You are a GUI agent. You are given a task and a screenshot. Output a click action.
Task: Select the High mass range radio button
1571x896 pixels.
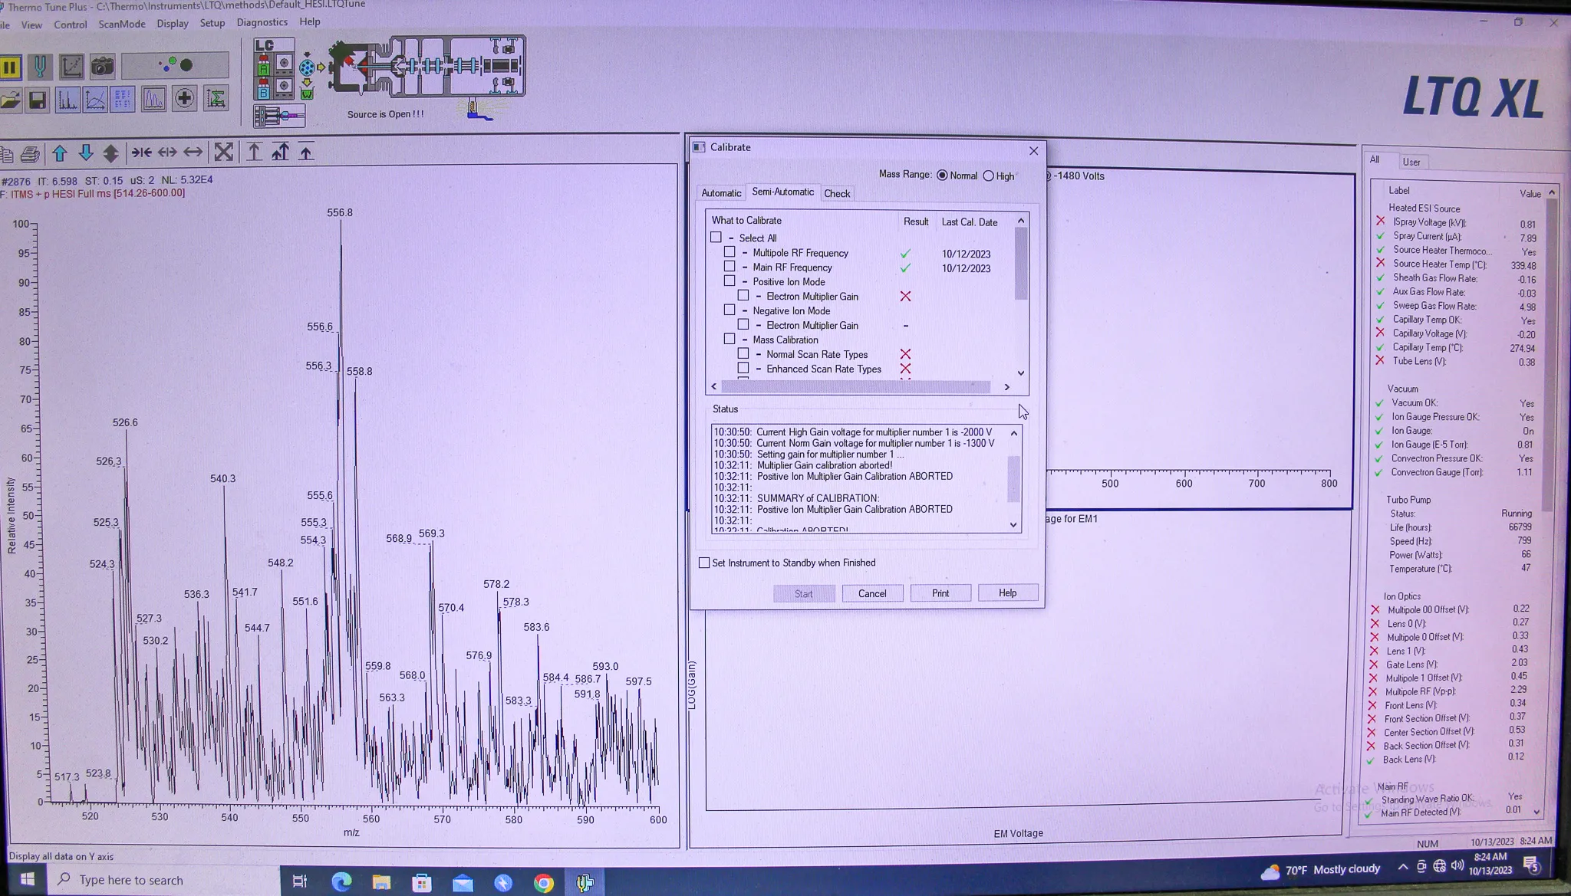[x=988, y=176]
